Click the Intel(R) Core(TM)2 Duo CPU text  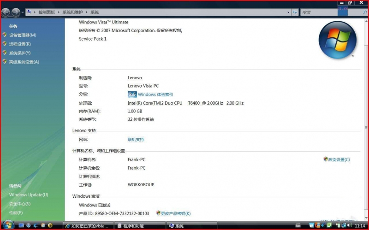[x=155, y=103]
